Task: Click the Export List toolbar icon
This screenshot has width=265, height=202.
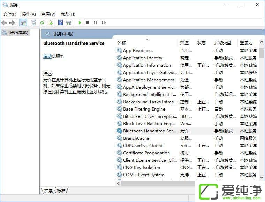Action: click(50, 23)
